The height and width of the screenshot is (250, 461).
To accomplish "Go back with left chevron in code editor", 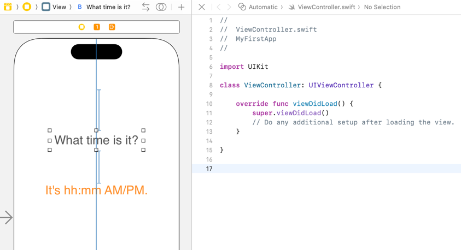I will pos(219,7).
